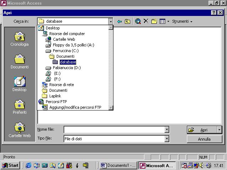This screenshot has height=170, width=227.
Task: Switch to the Microsoft Access taskbar button
Action: pos(157,165)
